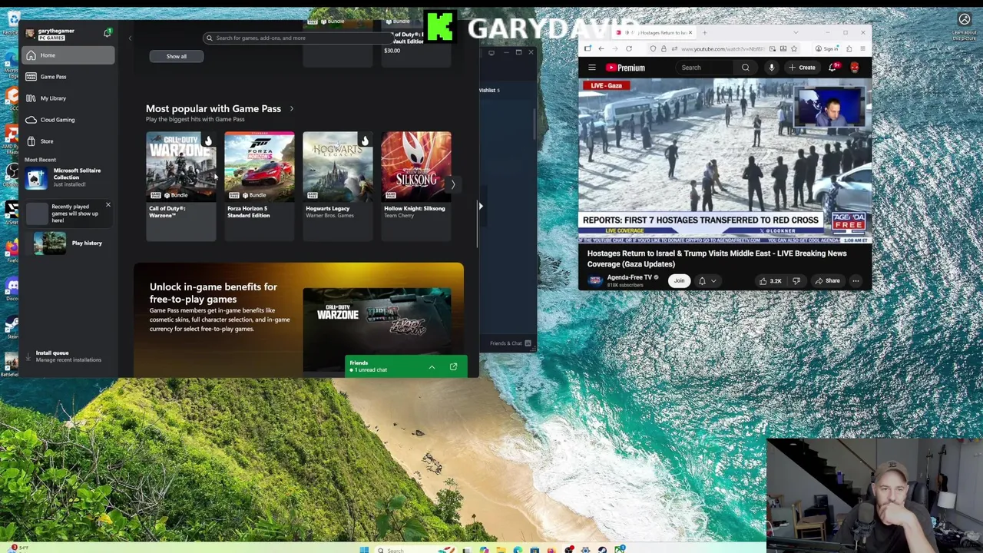Viewport: 983px width, 553px height.
Task: Open the Store in Xbox sidebar
Action: coord(68,141)
